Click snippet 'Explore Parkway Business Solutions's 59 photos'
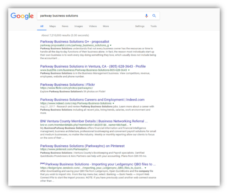This screenshot has height=194, width=228. tap(73, 92)
